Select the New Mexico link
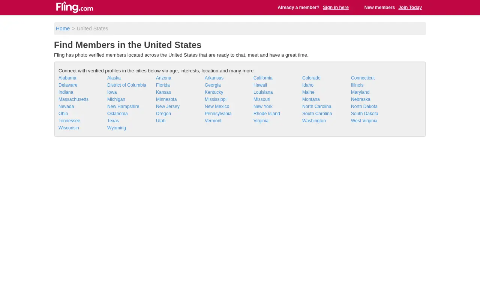 pyautogui.click(x=217, y=106)
